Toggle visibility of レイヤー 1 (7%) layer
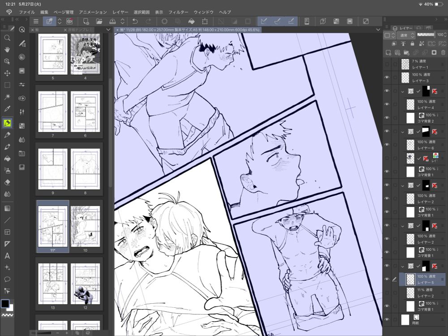This screenshot has height=336, width=448. (x=387, y=64)
